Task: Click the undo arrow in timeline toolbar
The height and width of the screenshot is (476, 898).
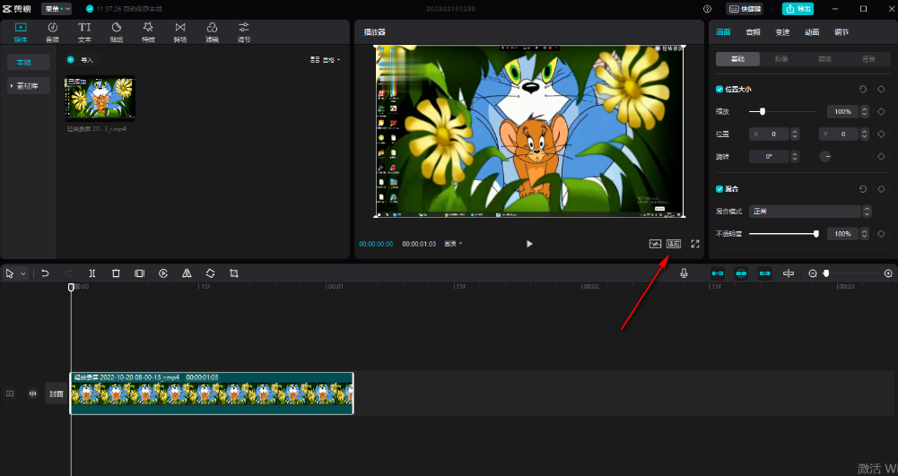Action: pos(45,273)
